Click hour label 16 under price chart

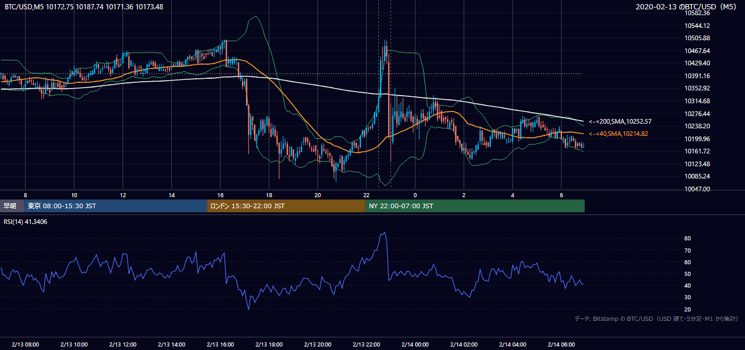point(220,195)
